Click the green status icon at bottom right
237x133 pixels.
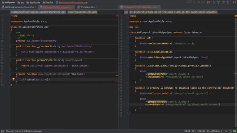pyautogui.click(x=234, y=131)
